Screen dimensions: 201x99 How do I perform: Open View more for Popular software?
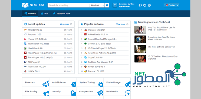[x=121, y=24]
